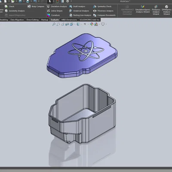
Task: Switch to the Data Migration tab
Action: [17, 20]
